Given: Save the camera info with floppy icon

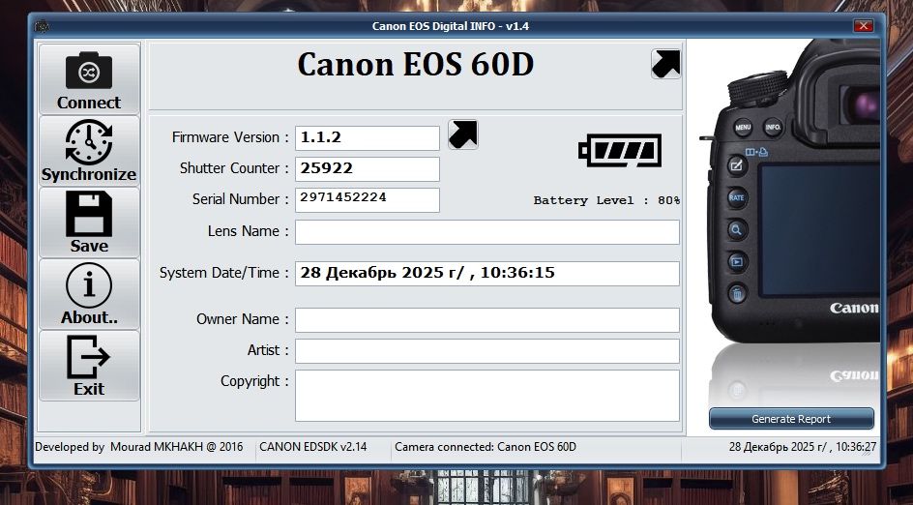Looking at the screenshot, I should pos(89,223).
